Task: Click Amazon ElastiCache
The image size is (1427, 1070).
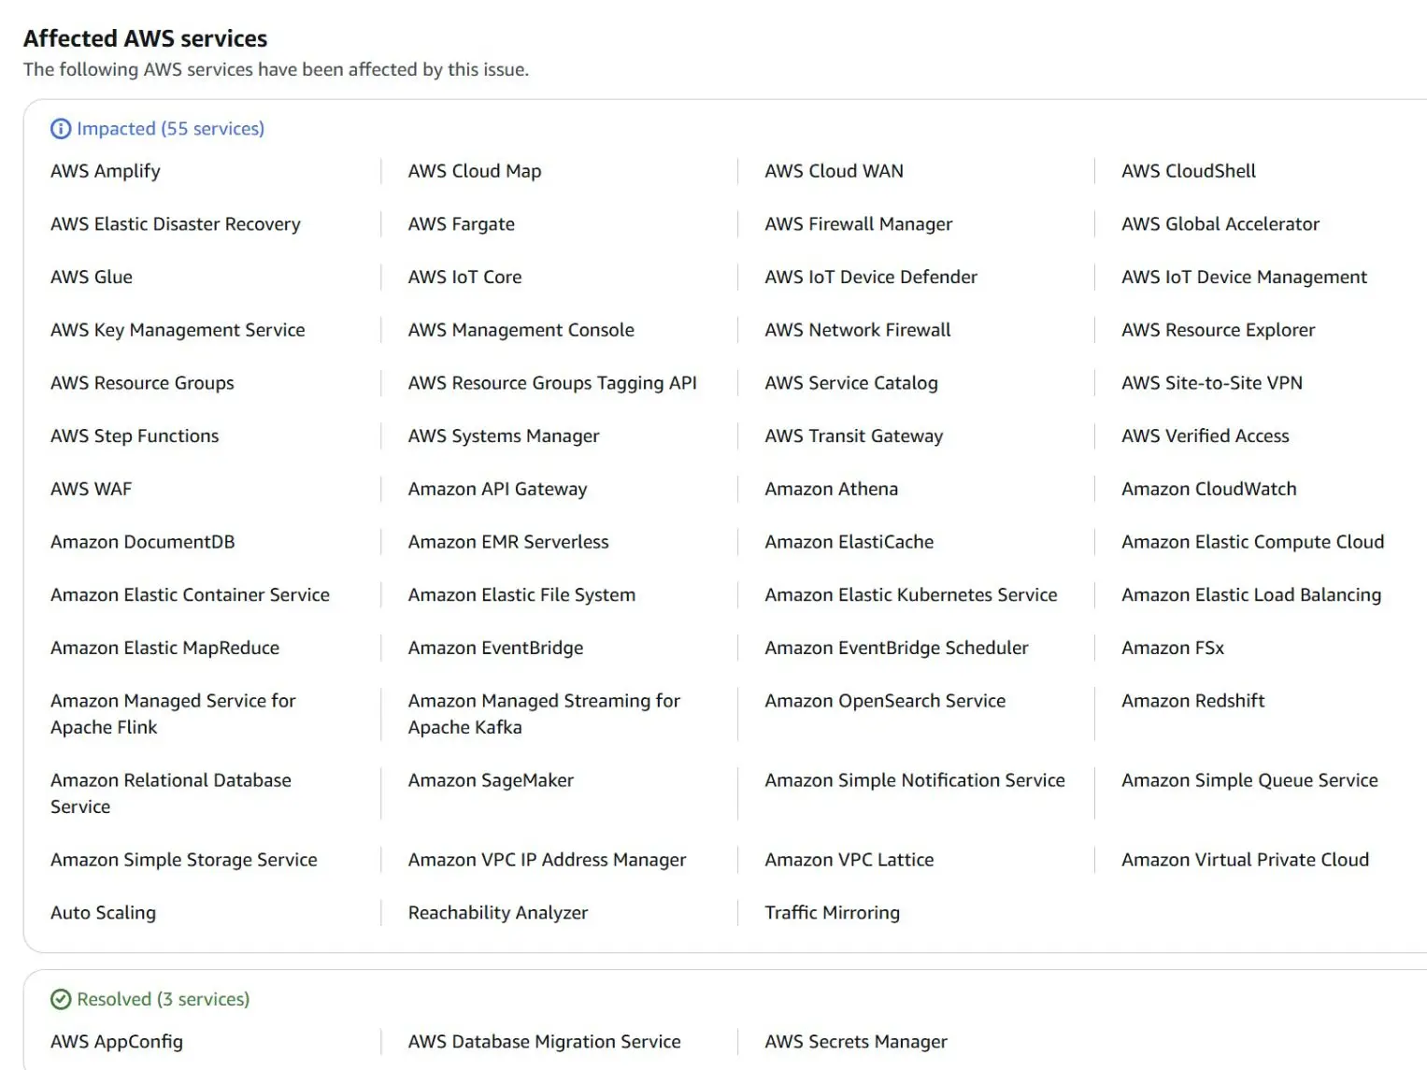Action: [x=849, y=542]
